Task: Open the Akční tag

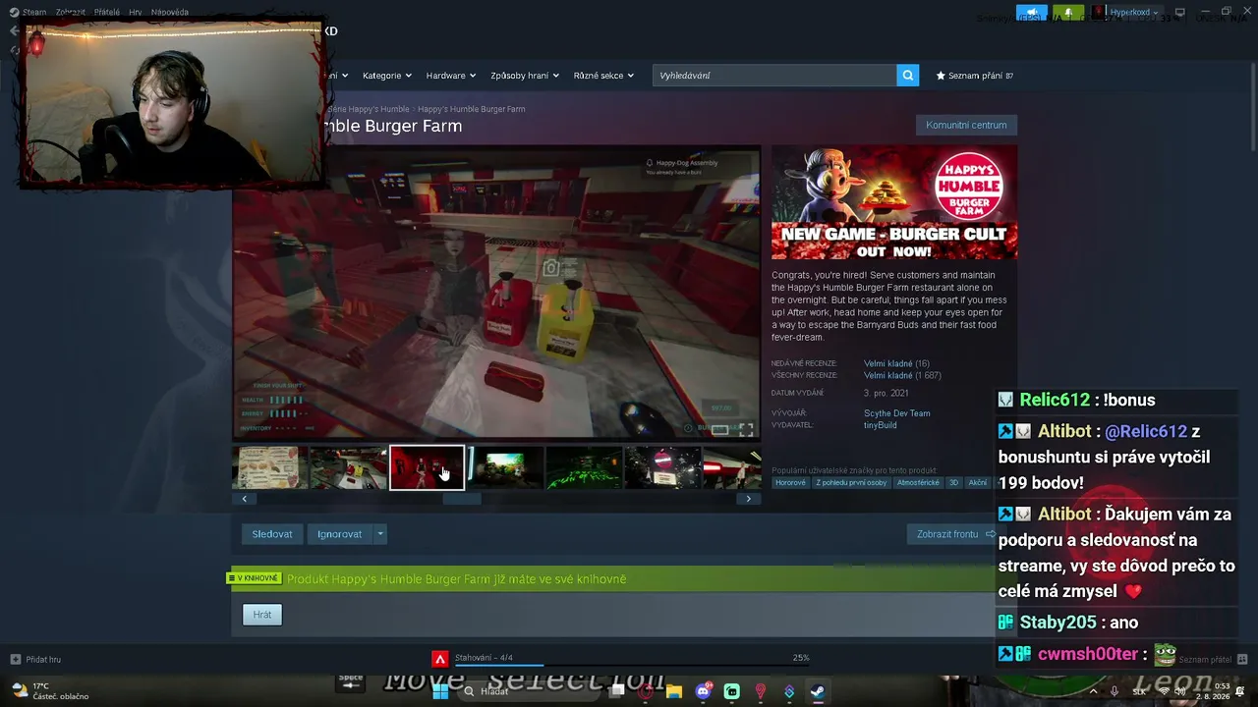Action: click(977, 483)
